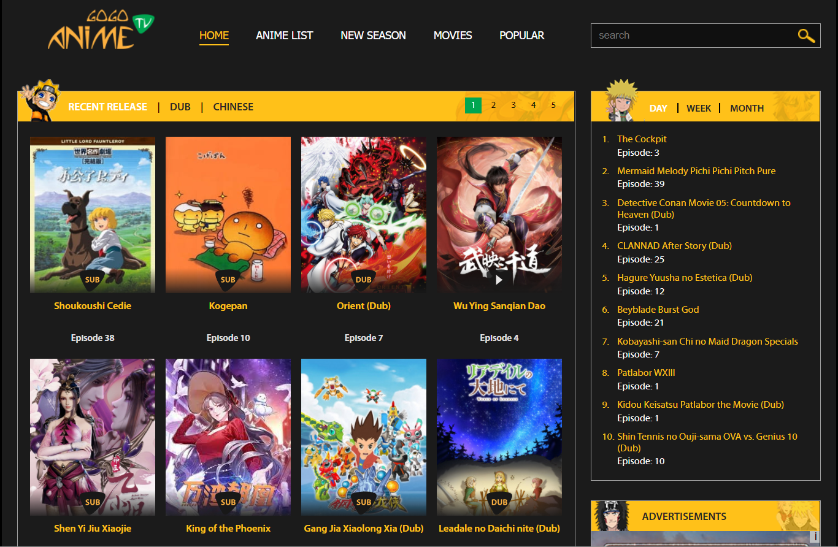
Task: Click Episode 38 under Shoukoushi Cedie
Action: click(x=93, y=338)
